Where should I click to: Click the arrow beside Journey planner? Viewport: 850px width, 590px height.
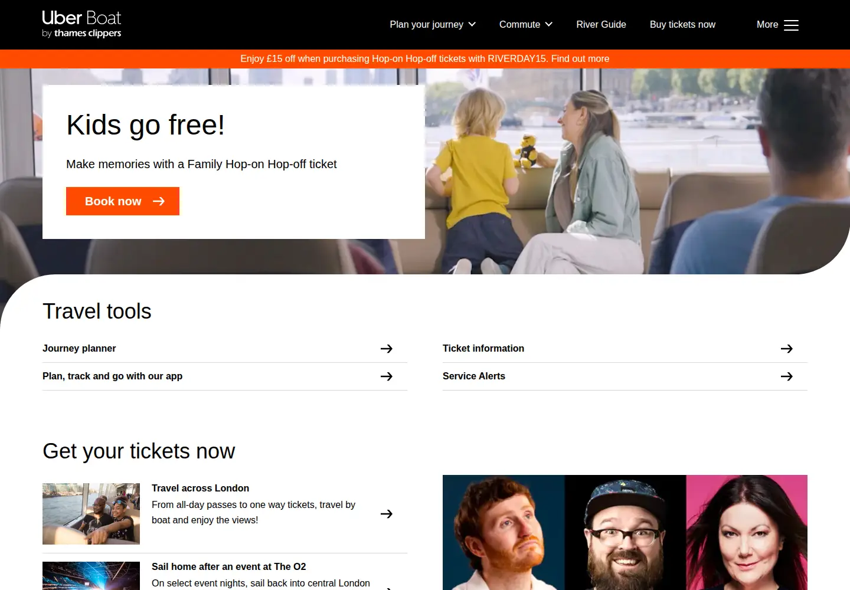click(x=387, y=349)
